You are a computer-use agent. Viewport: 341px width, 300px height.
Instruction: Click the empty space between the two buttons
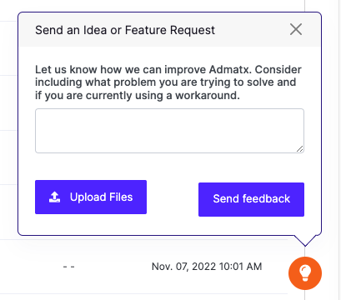point(173,198)
